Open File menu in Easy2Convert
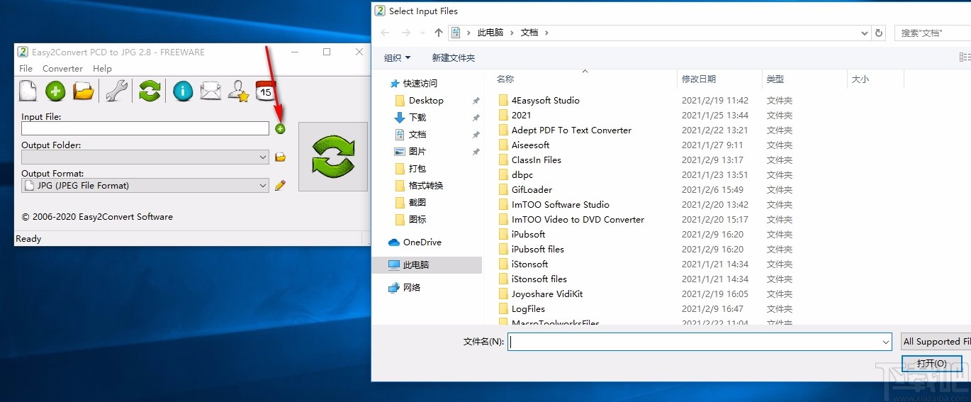 click(26, 69)
